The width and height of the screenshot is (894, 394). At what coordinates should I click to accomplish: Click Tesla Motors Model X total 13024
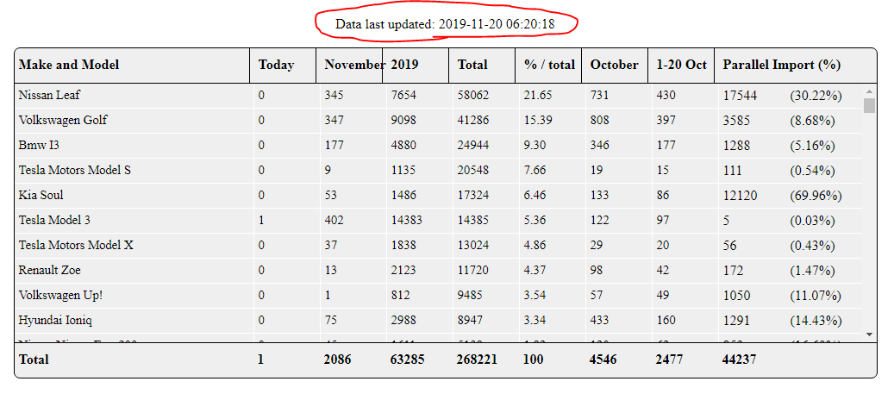(x=472, y=245)
